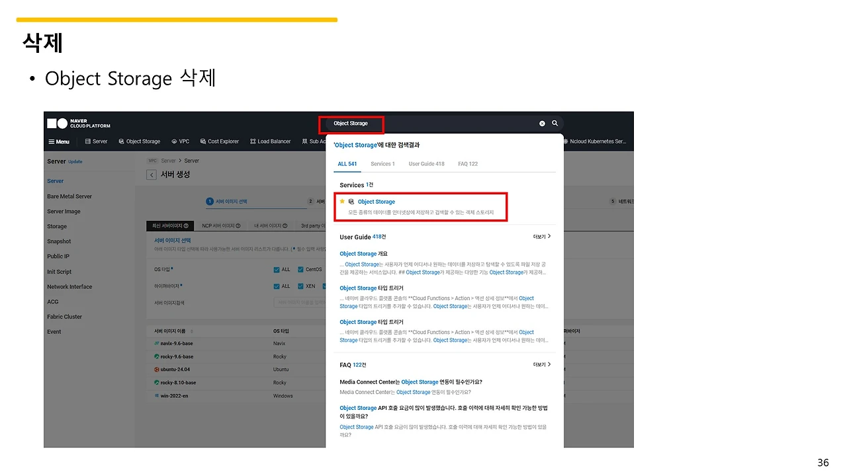Open Object Storage from the top shortcut bar
Image resolution: width=847 pixels, height=476 pixels.
point(139,141)
